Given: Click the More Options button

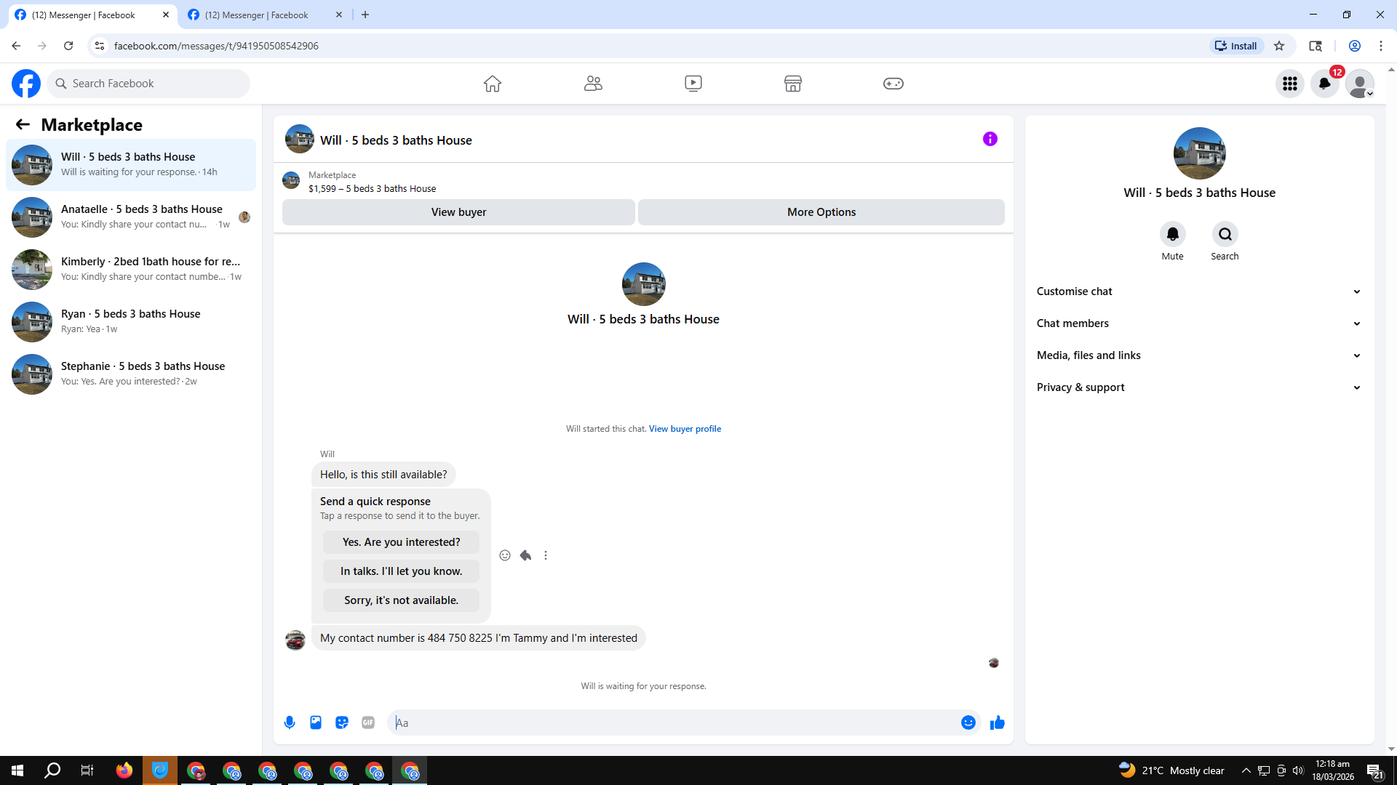Looking at the screenshot, I should 821,212.
